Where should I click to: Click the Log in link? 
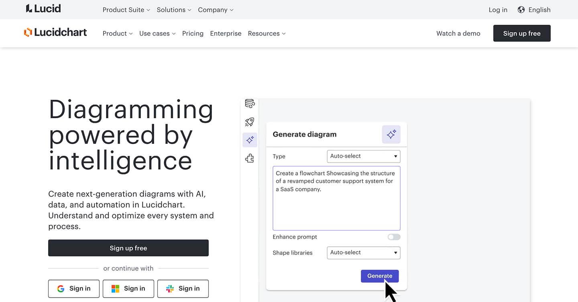[x=498, y=10]
